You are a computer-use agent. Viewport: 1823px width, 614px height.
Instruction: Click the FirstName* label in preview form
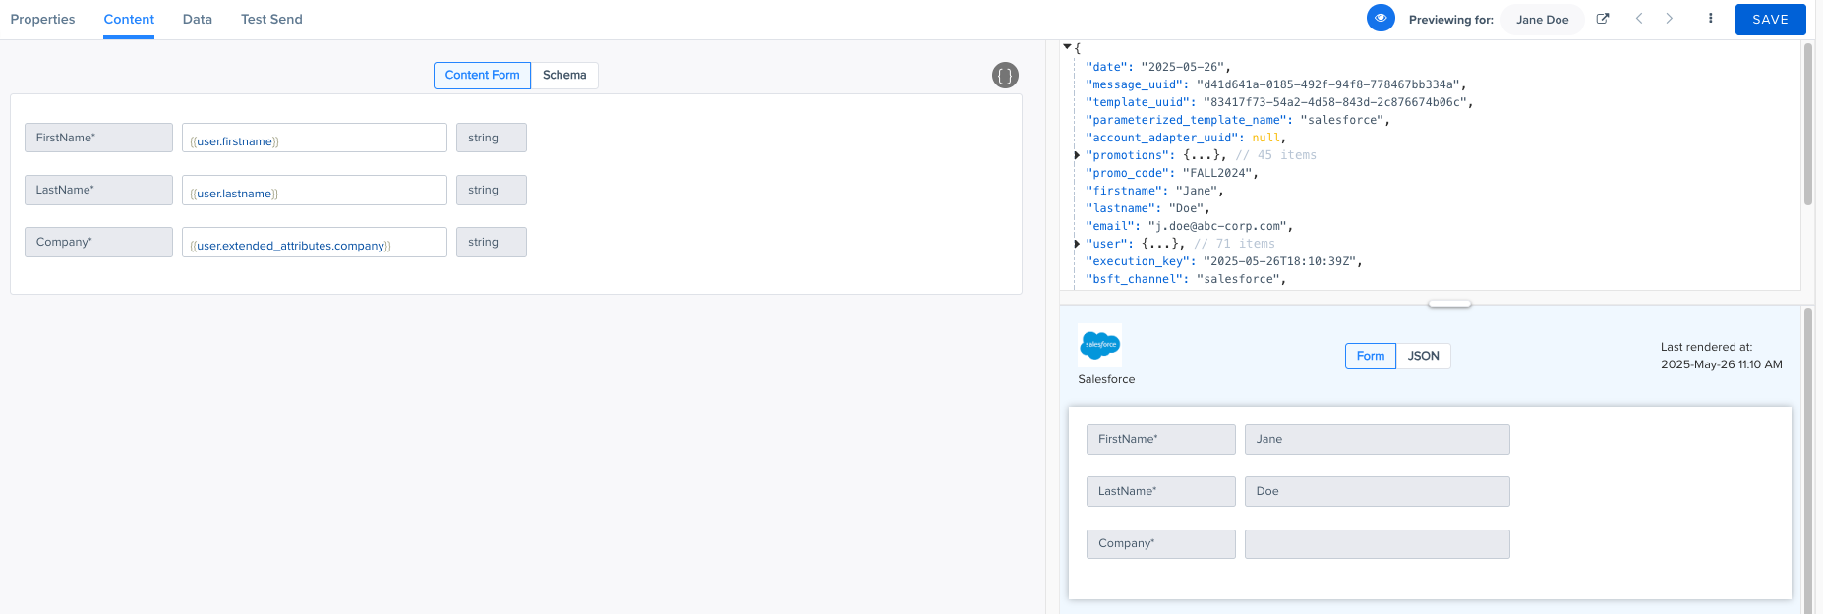(1160, 439)
